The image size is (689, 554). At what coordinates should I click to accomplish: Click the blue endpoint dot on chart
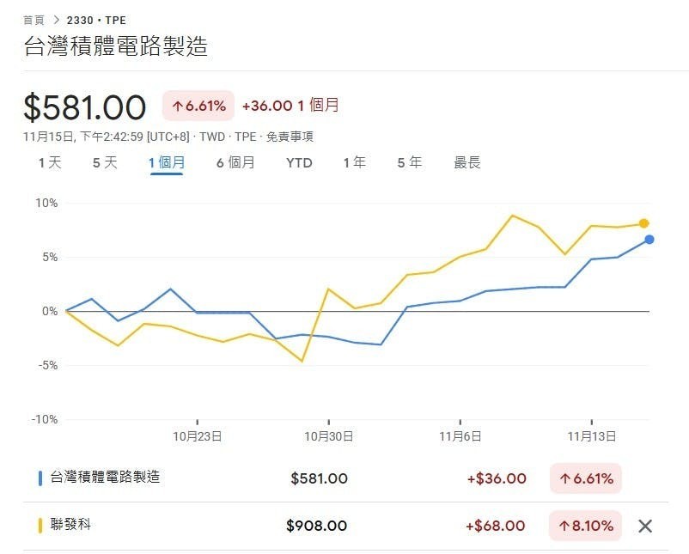649,240
